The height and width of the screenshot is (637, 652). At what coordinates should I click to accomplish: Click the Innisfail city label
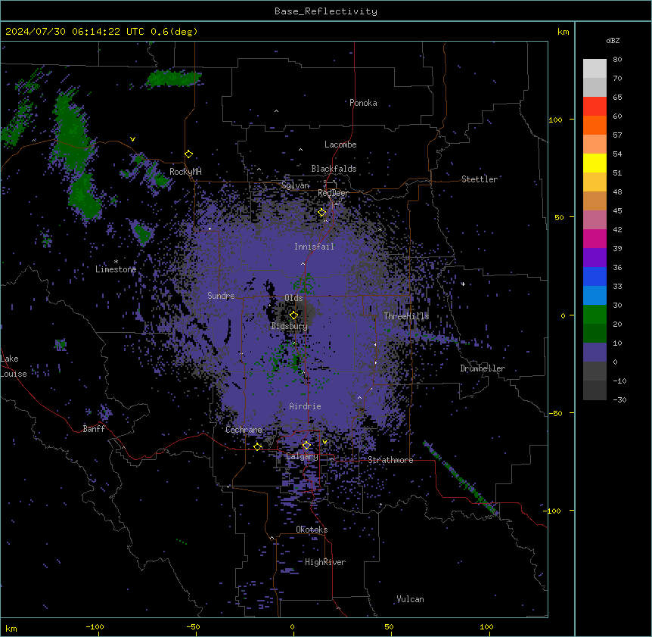314,247
